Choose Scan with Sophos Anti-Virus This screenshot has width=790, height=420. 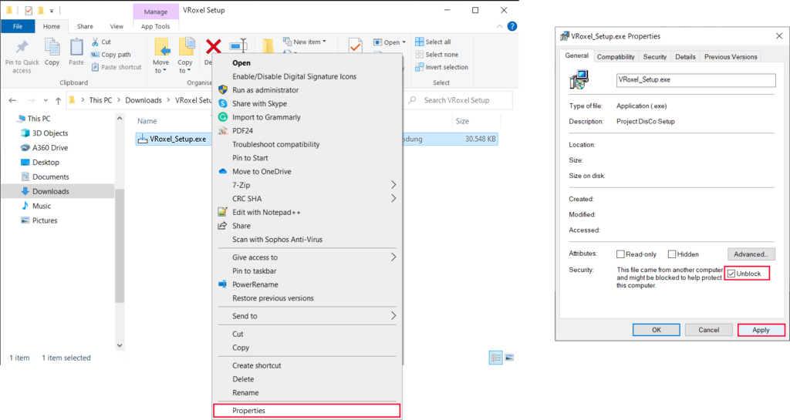coord(307,240)
